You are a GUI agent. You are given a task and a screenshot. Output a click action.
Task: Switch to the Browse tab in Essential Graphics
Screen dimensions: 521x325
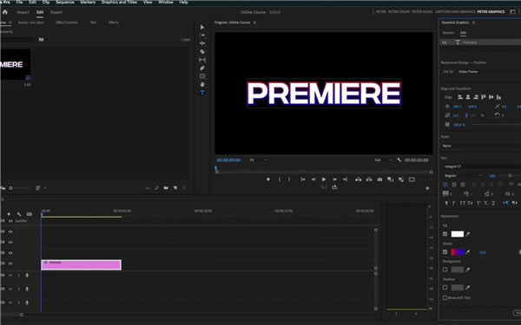(x=448, y=33)
